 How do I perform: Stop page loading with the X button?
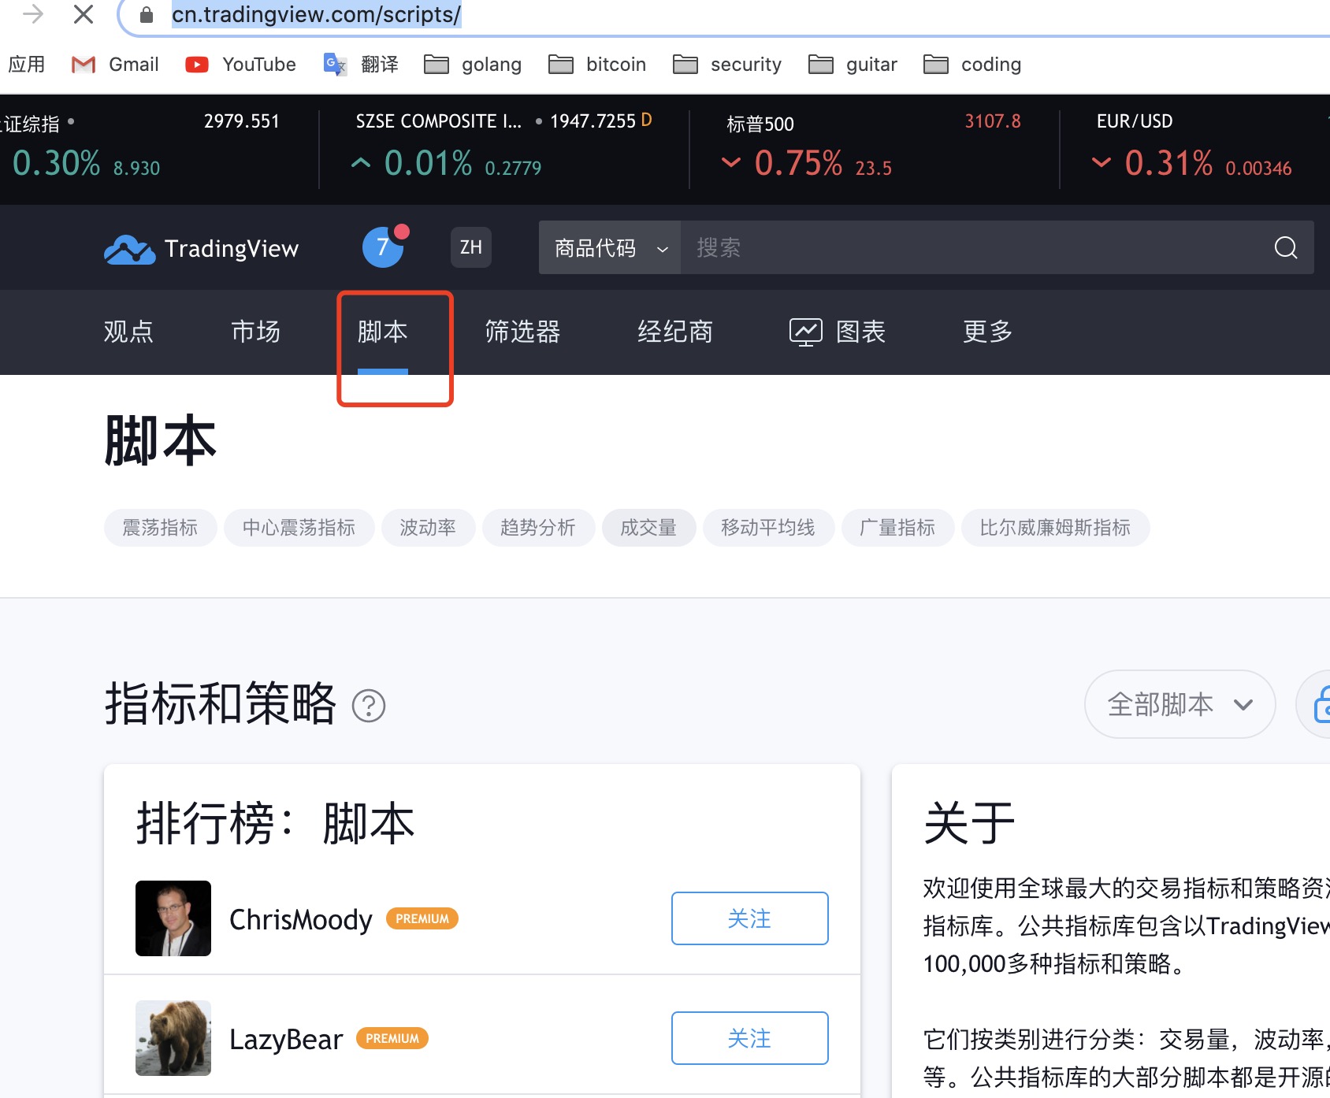pyautogui.click(x=84, y=14)
